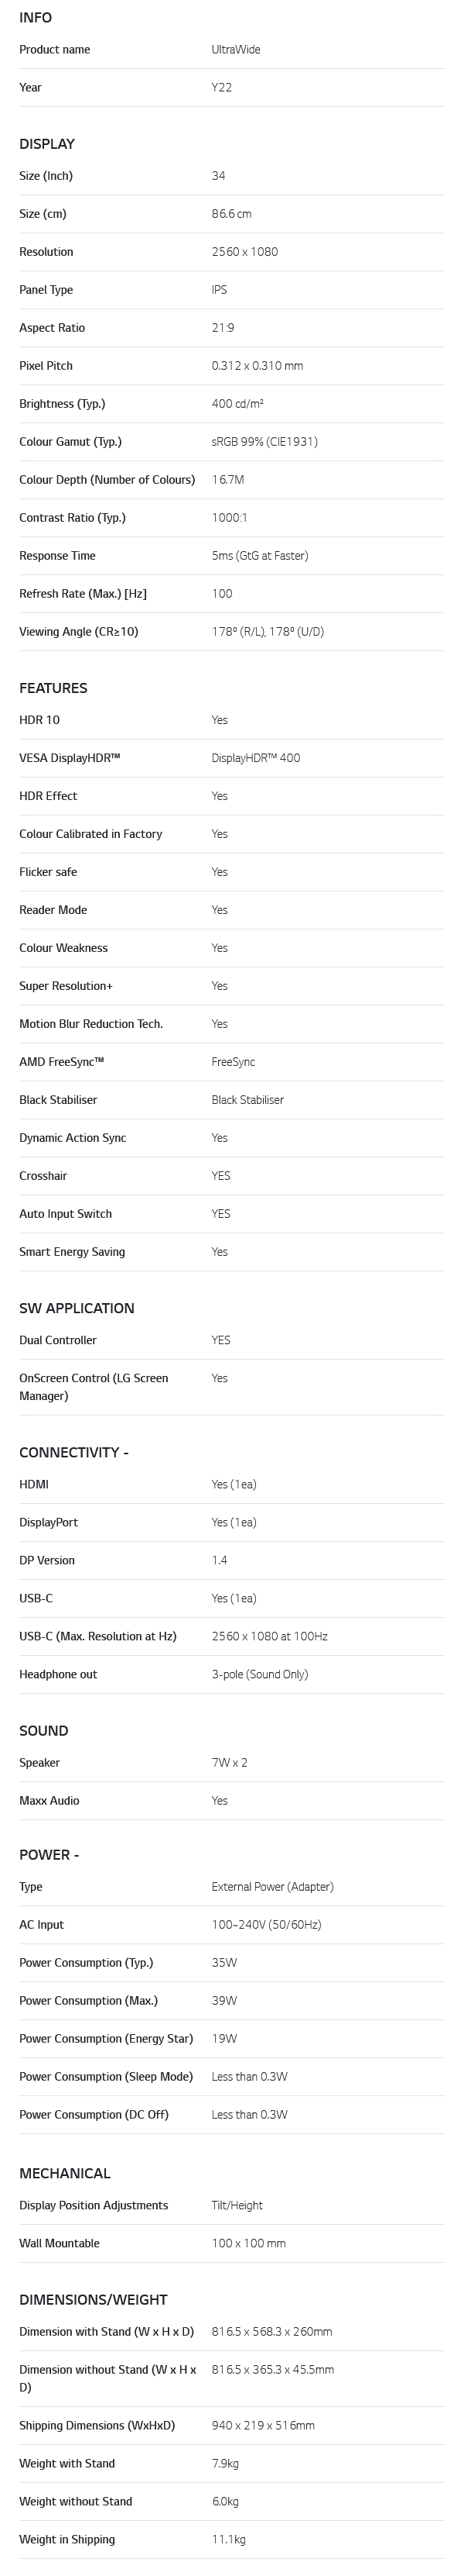Image resolution: width=464 pixels, height=2576 pixels.
Task: Click the OnScreen Control row label
Action: (x=93, y=1386)
